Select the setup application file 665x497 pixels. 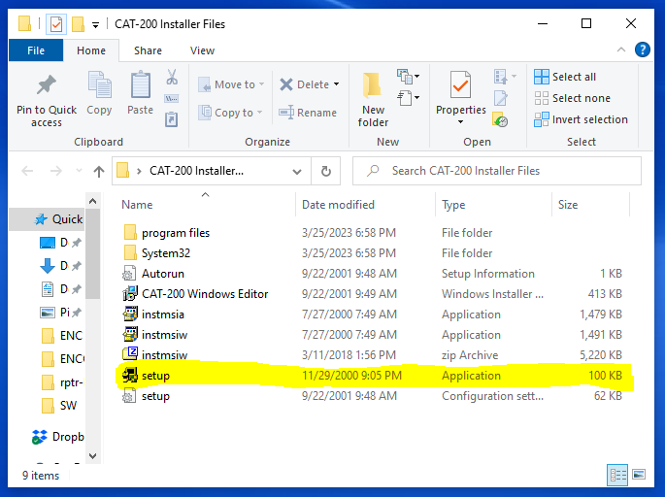pyautogui.click(x=373, y=376)
